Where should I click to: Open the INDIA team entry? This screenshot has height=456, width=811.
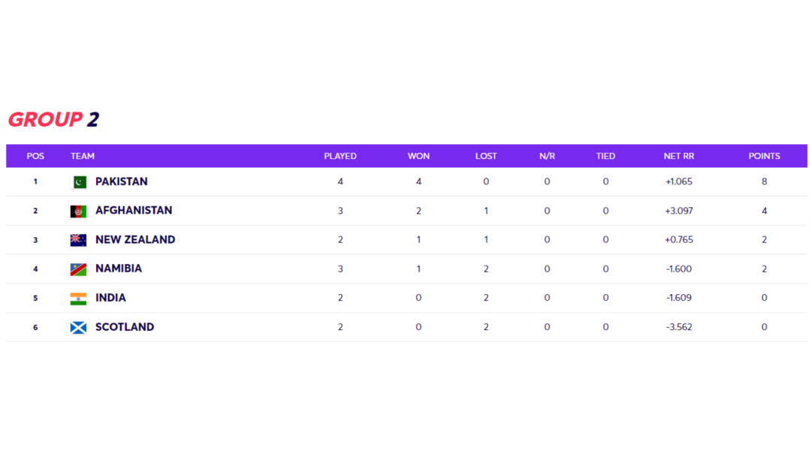(110, 298)
